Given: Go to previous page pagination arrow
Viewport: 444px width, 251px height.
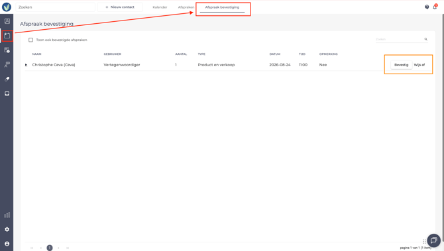Looking at the screenshot, I should [x=41, y=248].
